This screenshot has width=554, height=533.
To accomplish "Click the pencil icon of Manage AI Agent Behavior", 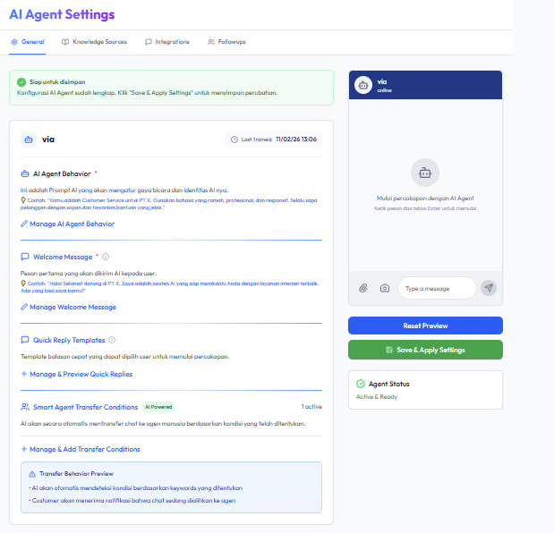I will [24, 224].
